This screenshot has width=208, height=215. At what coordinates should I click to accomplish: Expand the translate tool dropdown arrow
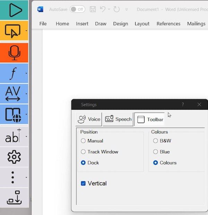26,114
